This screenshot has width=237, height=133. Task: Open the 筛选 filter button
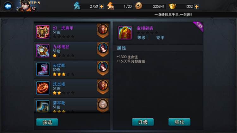pyautogui.click(x=47, y=122)
